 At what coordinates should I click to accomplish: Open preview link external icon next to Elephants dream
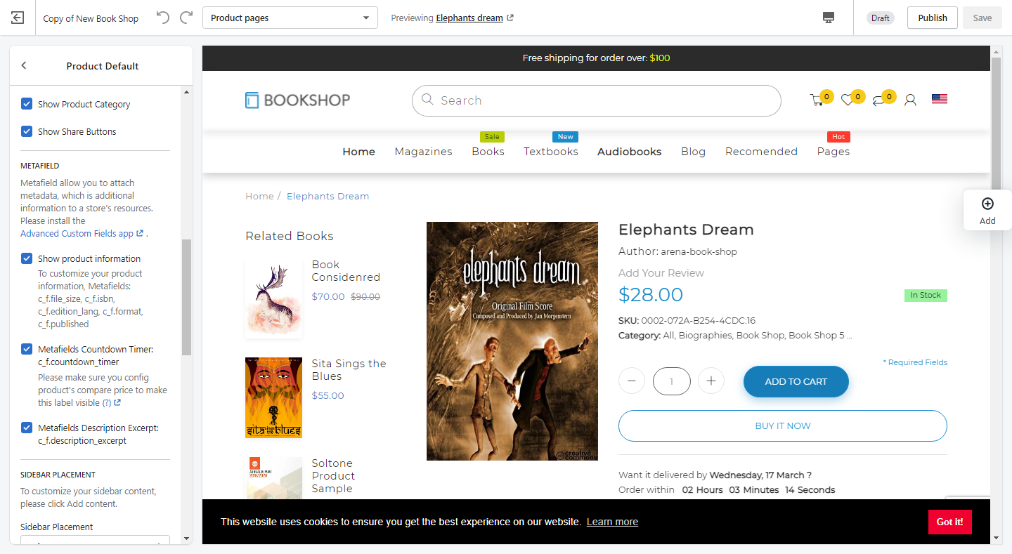pyautogui.click(x=510, y=18)
